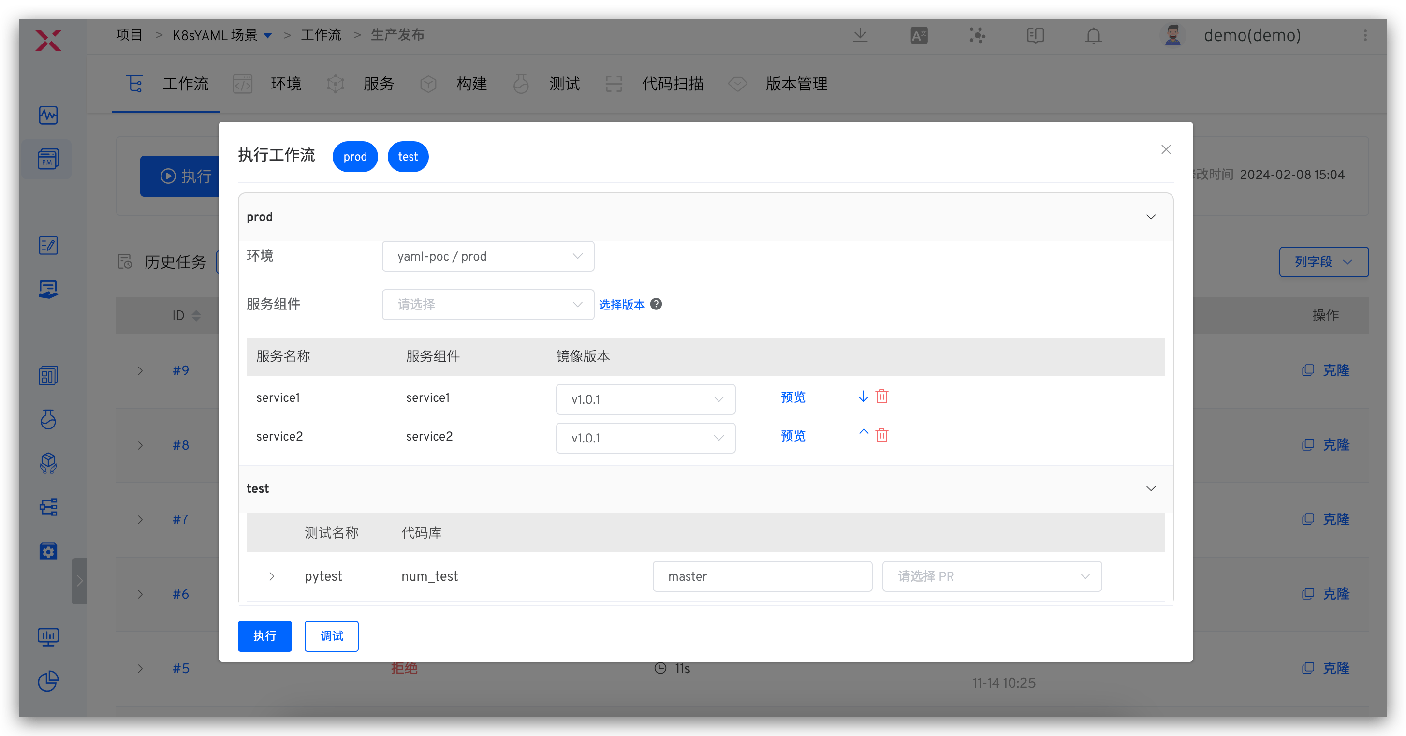The image size is (1406, 736).
Task: Switch to 环境 tab
Action: [285, 84]
